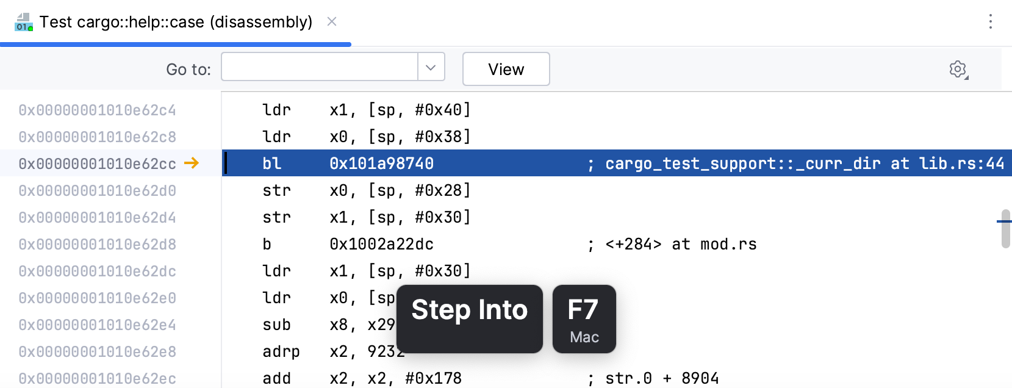The image size is (1012, 388).
Task: Click the Go to address input field
Action: click(x=319, y=67)
